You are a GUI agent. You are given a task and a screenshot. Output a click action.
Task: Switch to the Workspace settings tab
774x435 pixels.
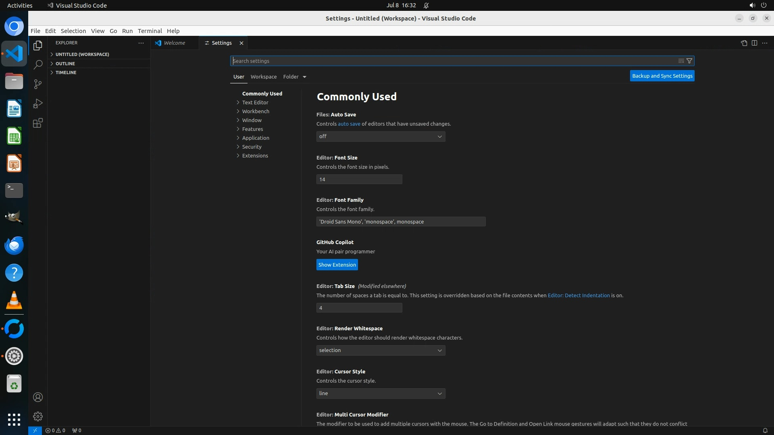263,77
